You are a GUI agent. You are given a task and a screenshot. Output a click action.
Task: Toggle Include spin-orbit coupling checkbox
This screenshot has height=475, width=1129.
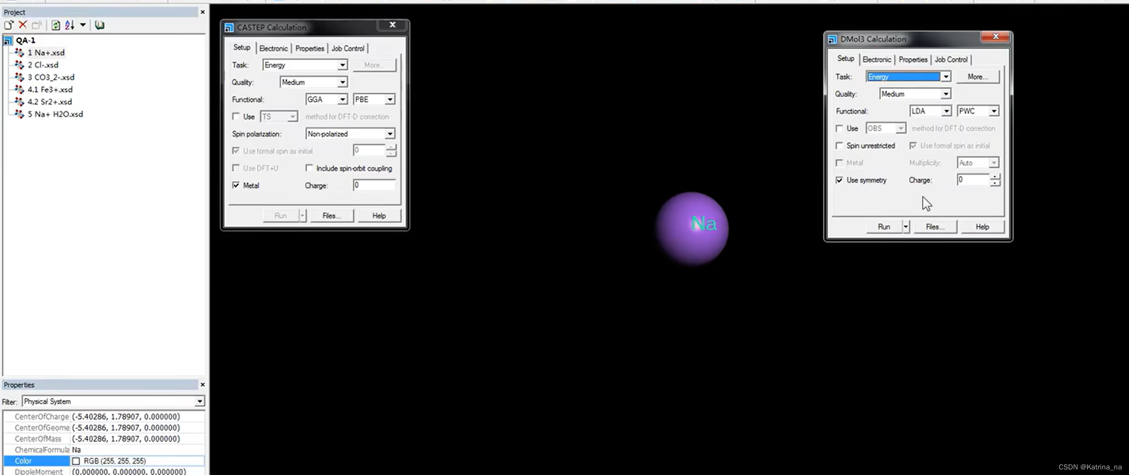[309, 168]
